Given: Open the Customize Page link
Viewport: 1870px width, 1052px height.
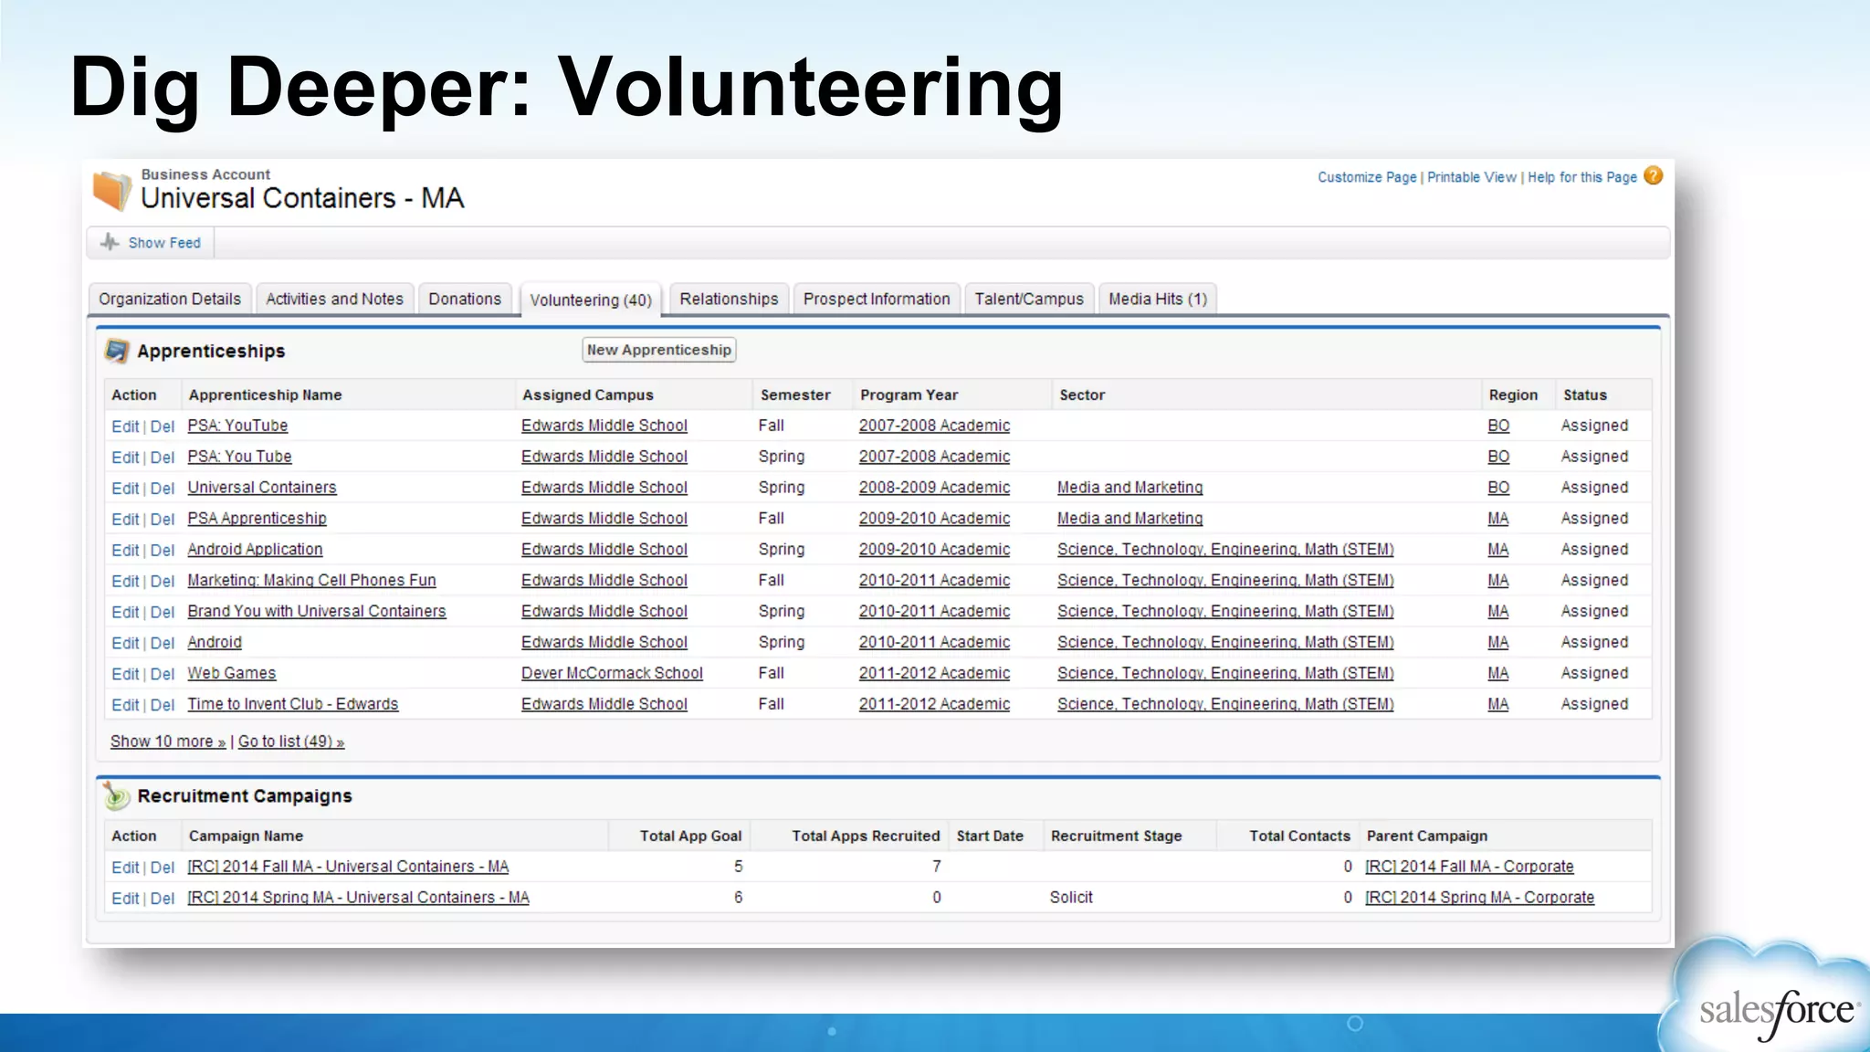Looking at the screenshot, I should pos(1367,177).
